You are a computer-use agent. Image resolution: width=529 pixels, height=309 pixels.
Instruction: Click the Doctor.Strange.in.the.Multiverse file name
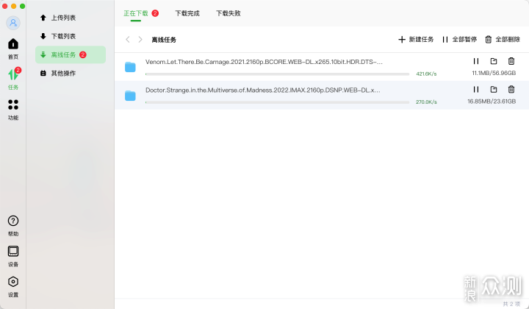[262, 90]
